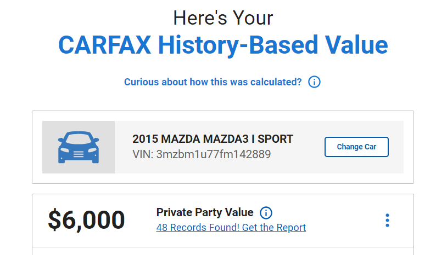Click the word CARFAX in blue heading
This screenshot has height=255, width=447.
pos(105,45)
